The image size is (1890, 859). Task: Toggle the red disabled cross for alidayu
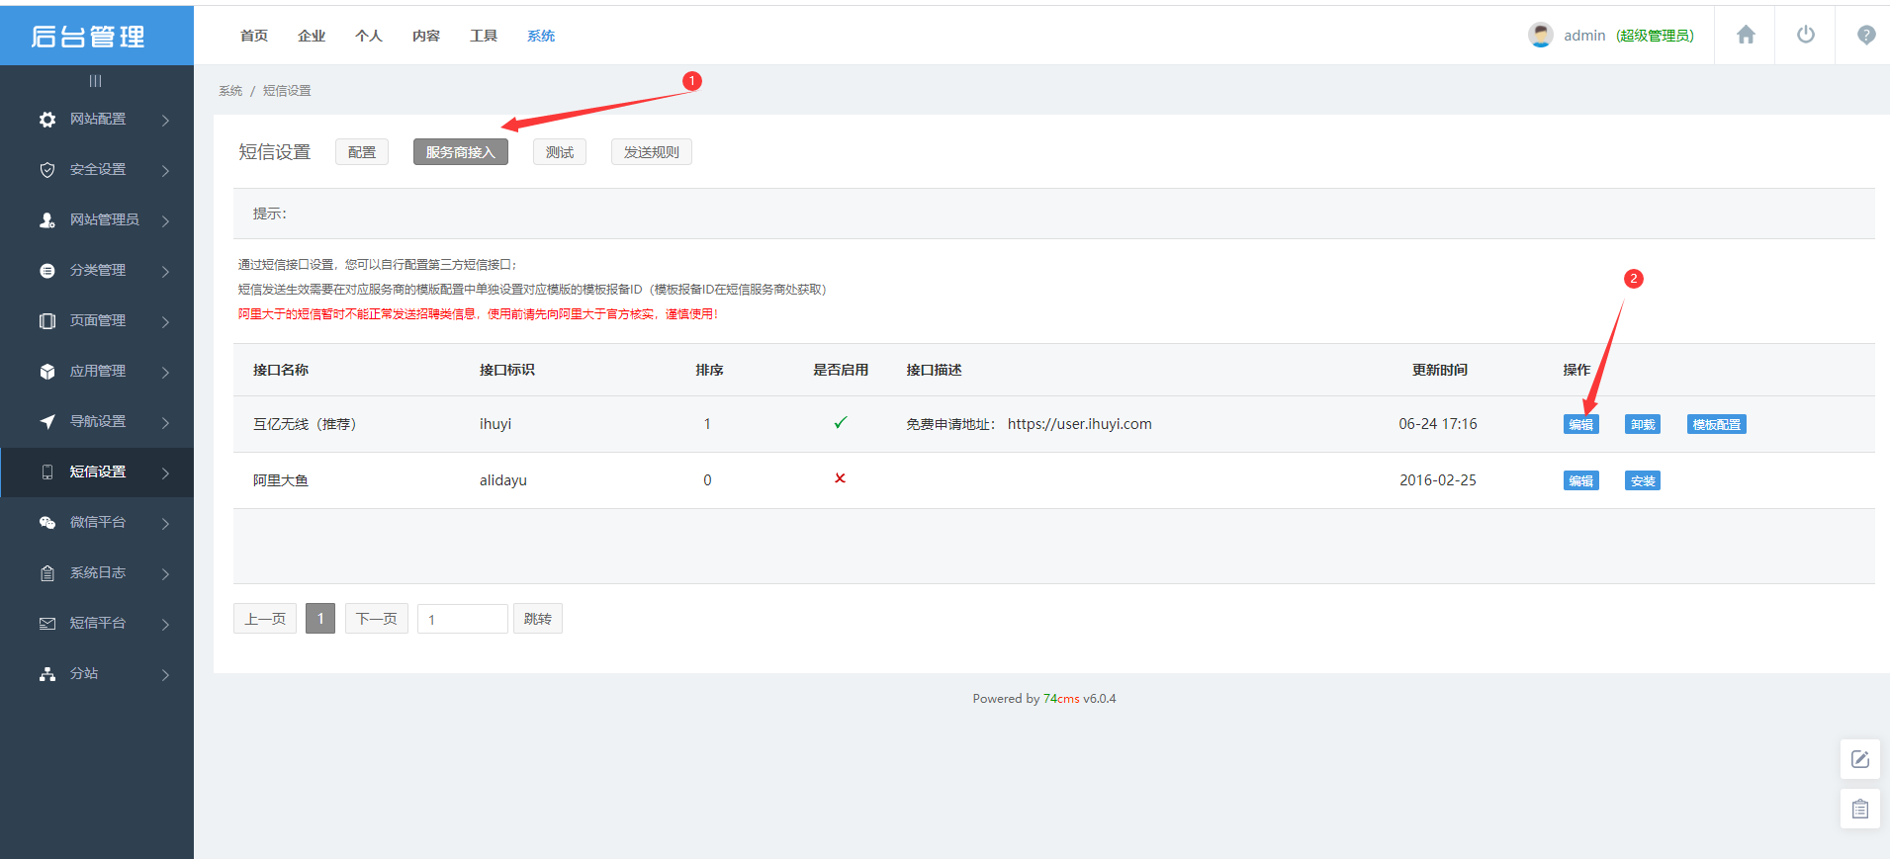840,478
